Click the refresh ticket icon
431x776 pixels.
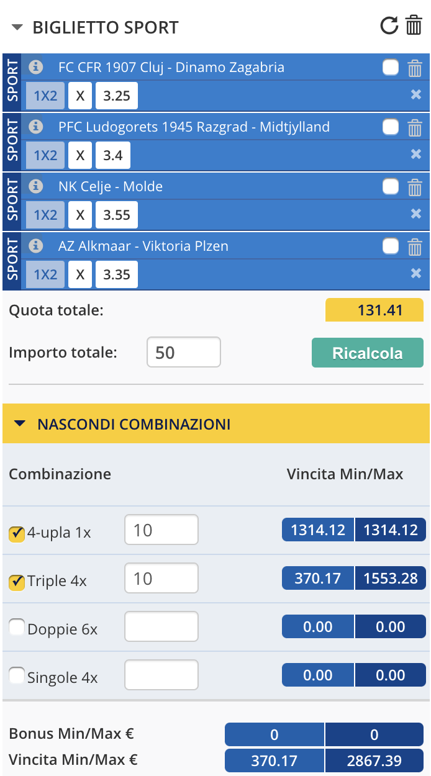389,26
